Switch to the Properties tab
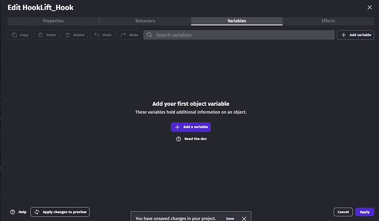Screen dimensions: 379x221 click(53, 21)
